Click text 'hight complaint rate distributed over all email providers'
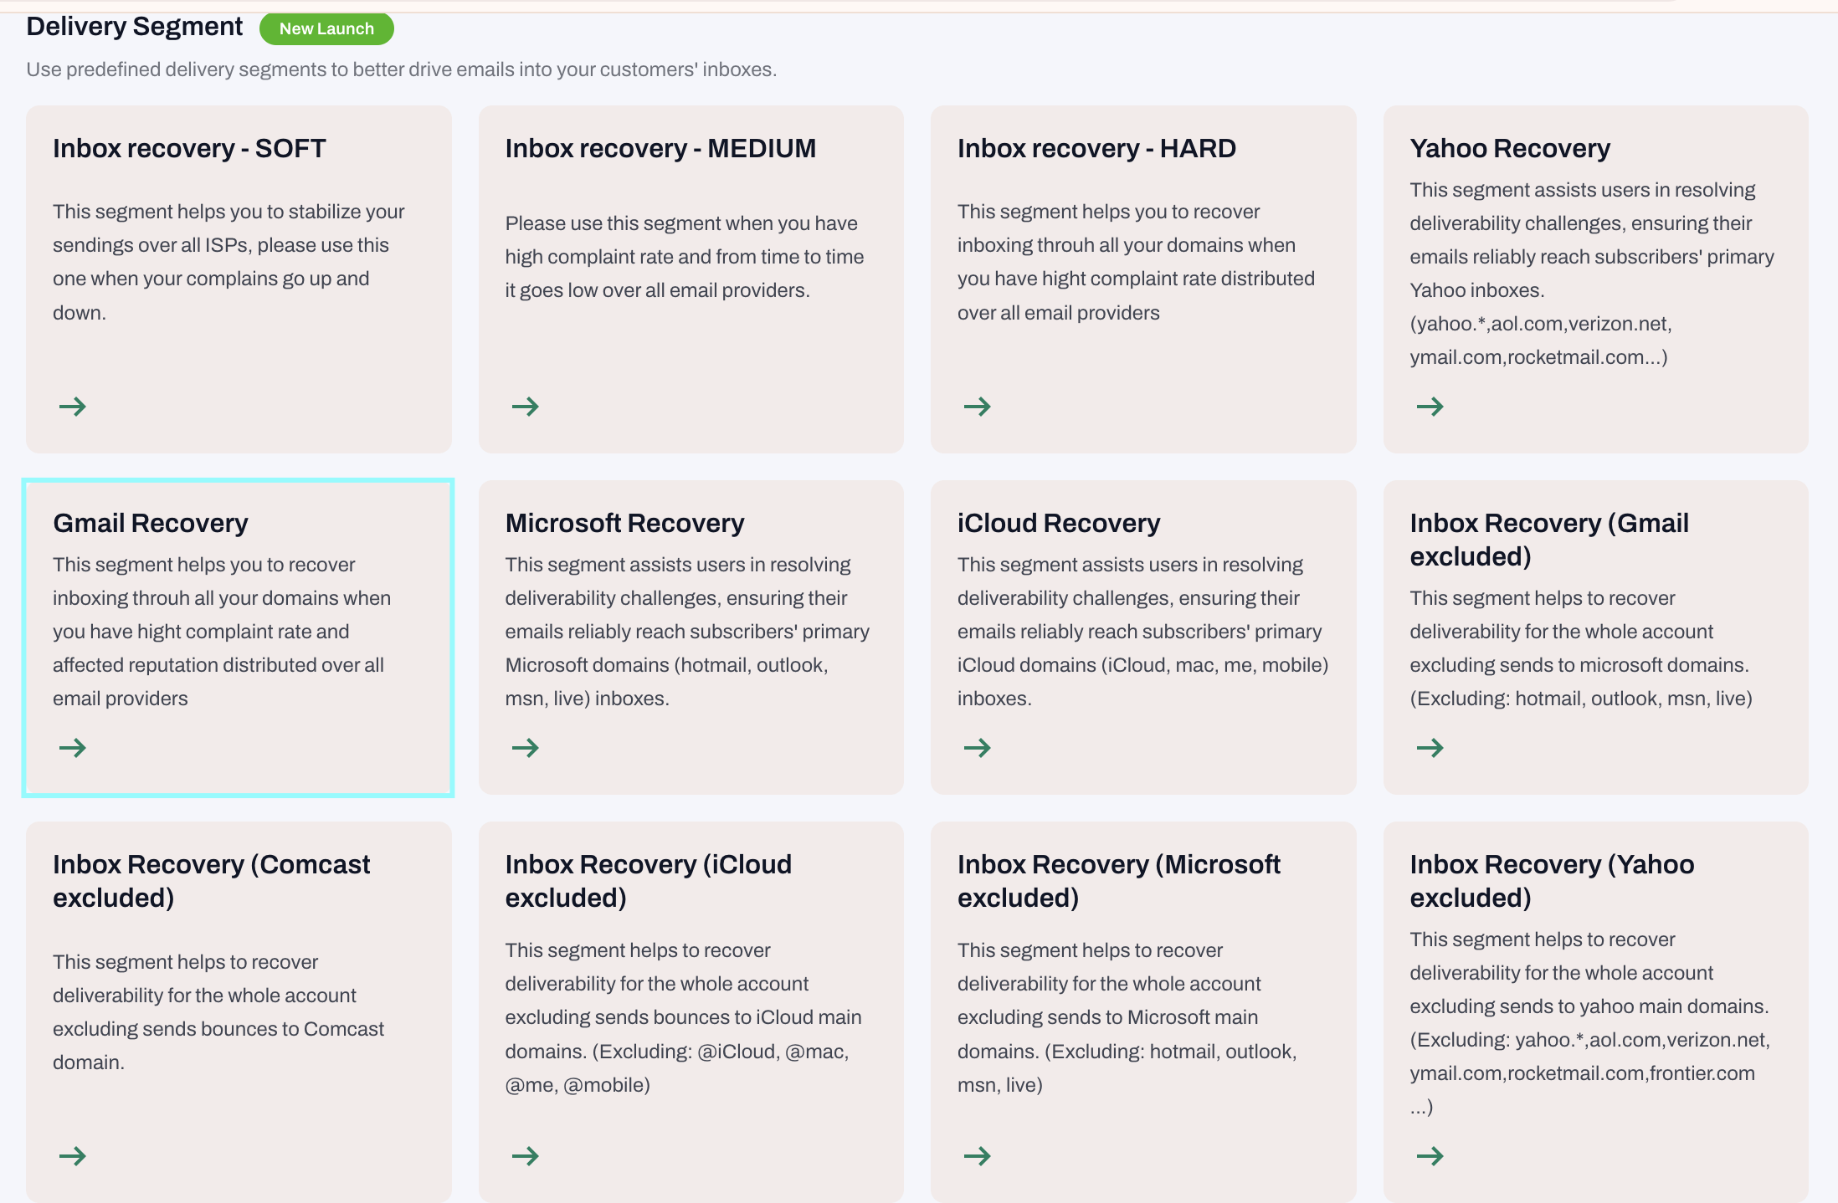 pos(1136,295)
